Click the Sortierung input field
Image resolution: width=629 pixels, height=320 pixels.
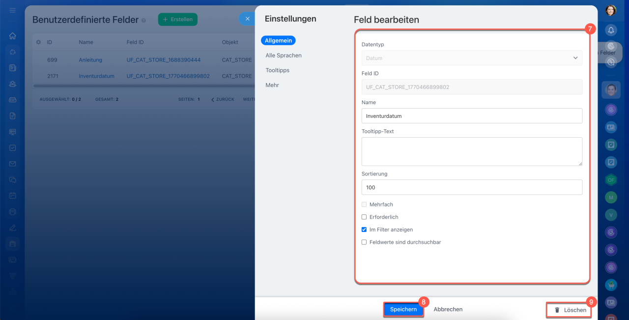[x=472, y=187]
